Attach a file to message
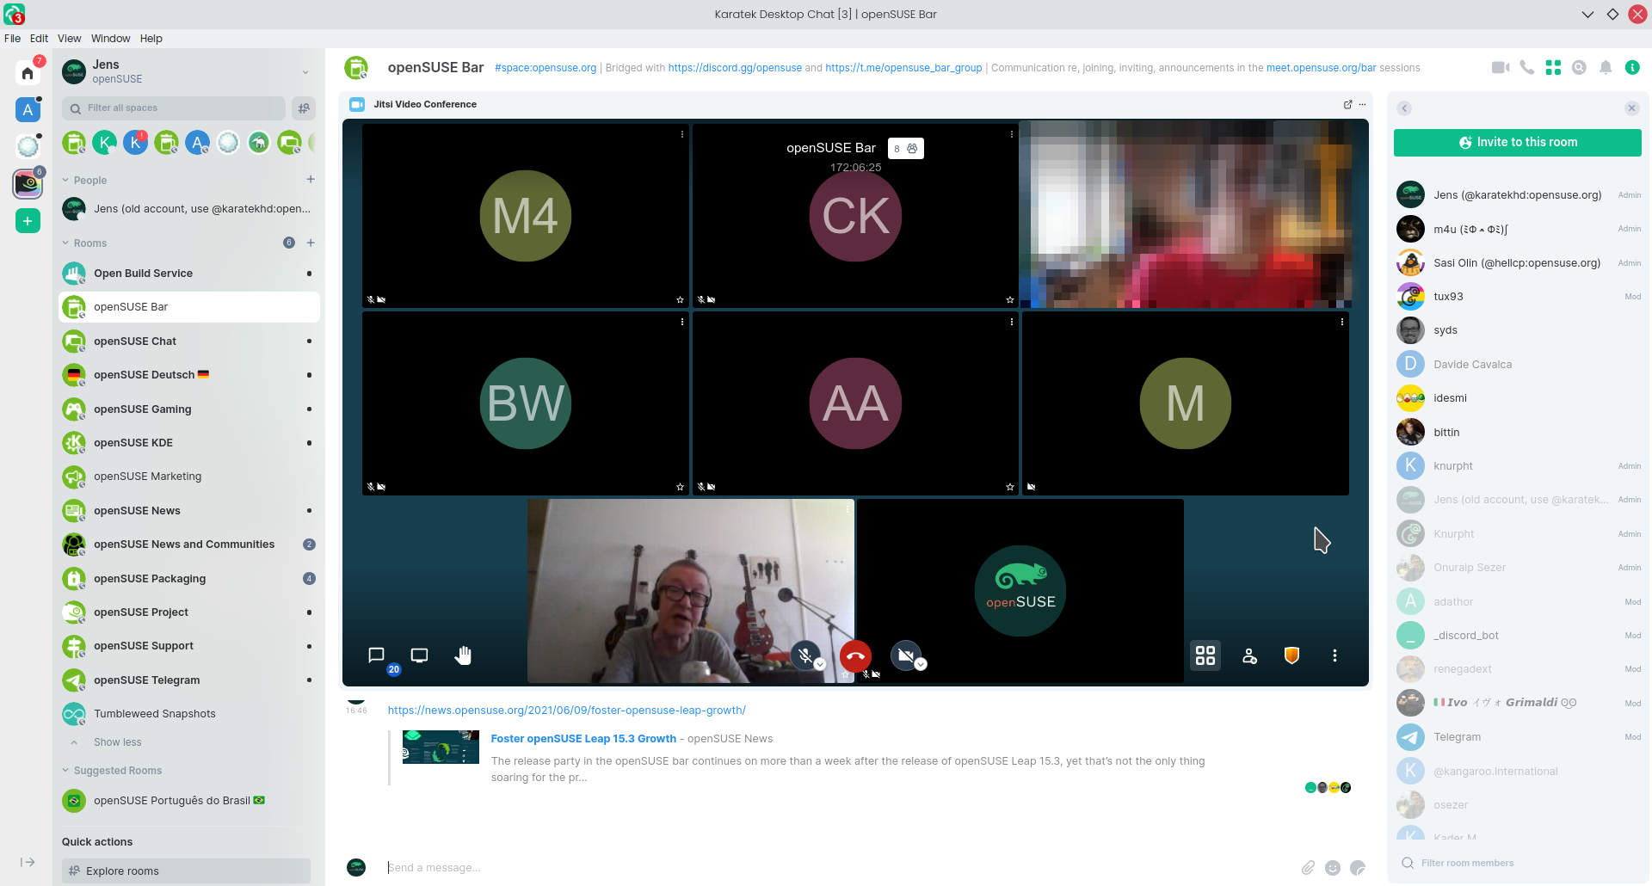The height and width of the screenshot is (886, 1652). pyautogui.click(x=1308, y=867)
